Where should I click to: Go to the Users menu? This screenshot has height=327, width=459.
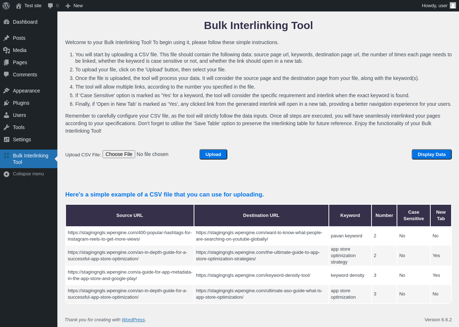coord(19,115)
